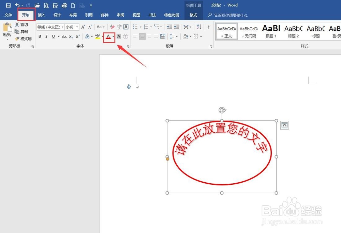The width and height of the screenshot is (341, 233).
Task: Select the Format Painter tool
Action: [23, 38]
